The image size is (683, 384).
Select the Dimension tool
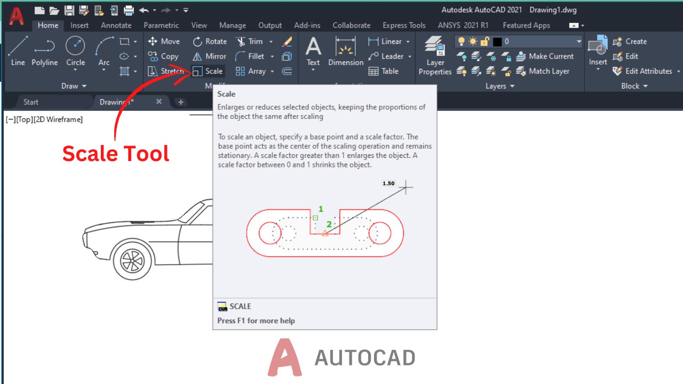[x=346, y=51]
